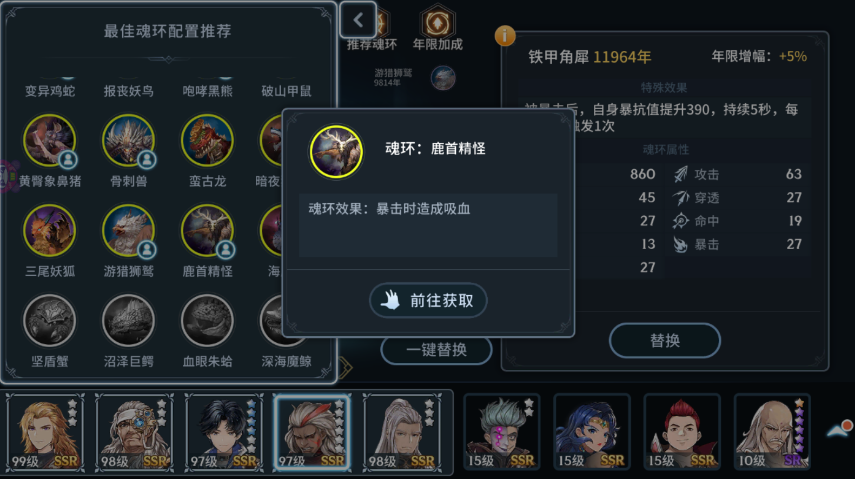Select the 黄臀象鼻猪 soul ring icon
This screenshot has width=855, height=479.
(50, 141)
